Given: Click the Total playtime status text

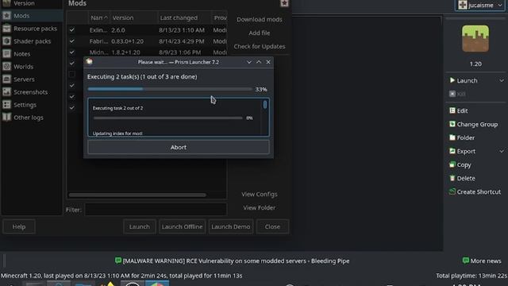Looking at the screenshot, I should (471, 276).
